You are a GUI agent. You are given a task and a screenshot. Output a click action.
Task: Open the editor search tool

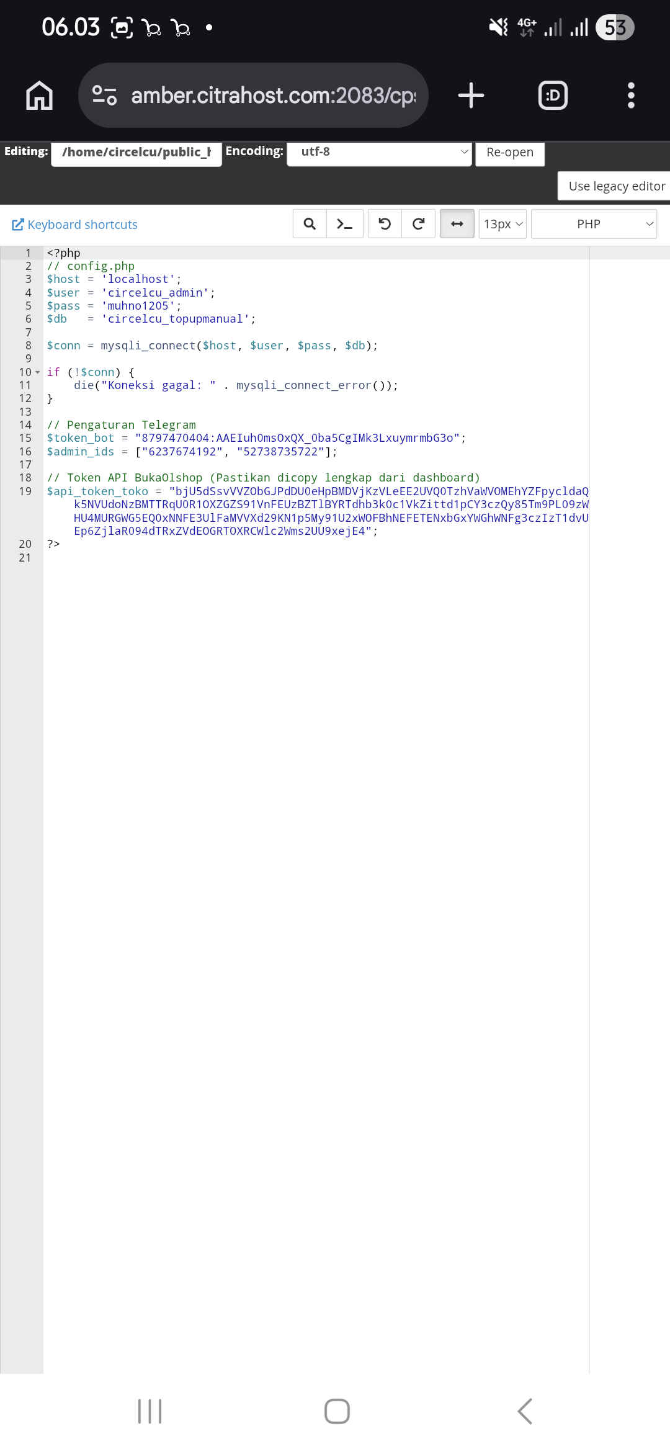coord(310,224)
